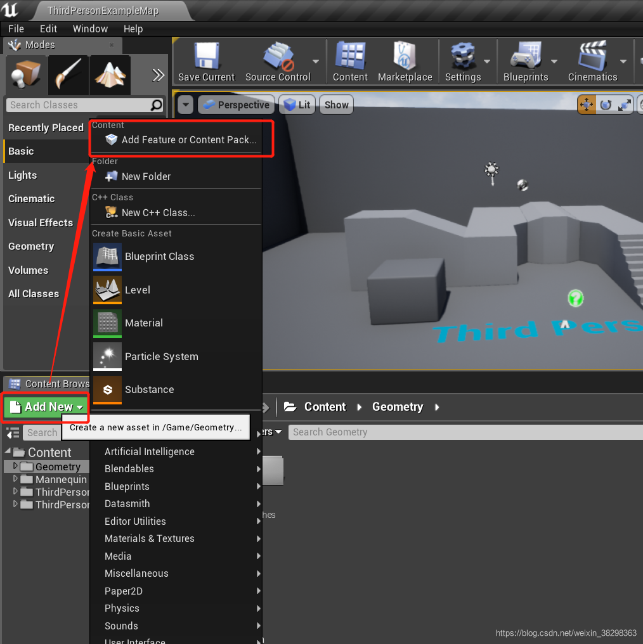This screenshot has width=643, height=644.
Task: Select the green player start icon in viewport
Action: pyautogui.click(x=575, y=298)
